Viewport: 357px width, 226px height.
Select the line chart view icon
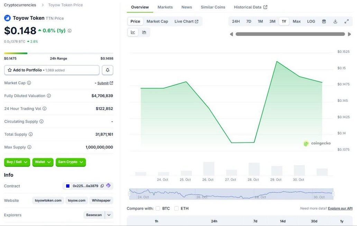133,32
